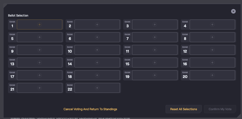Click the plus icon in Rank 3
The height and width of the screenshot is (119, 242).
pyautogui.click(x=155, y=25)
